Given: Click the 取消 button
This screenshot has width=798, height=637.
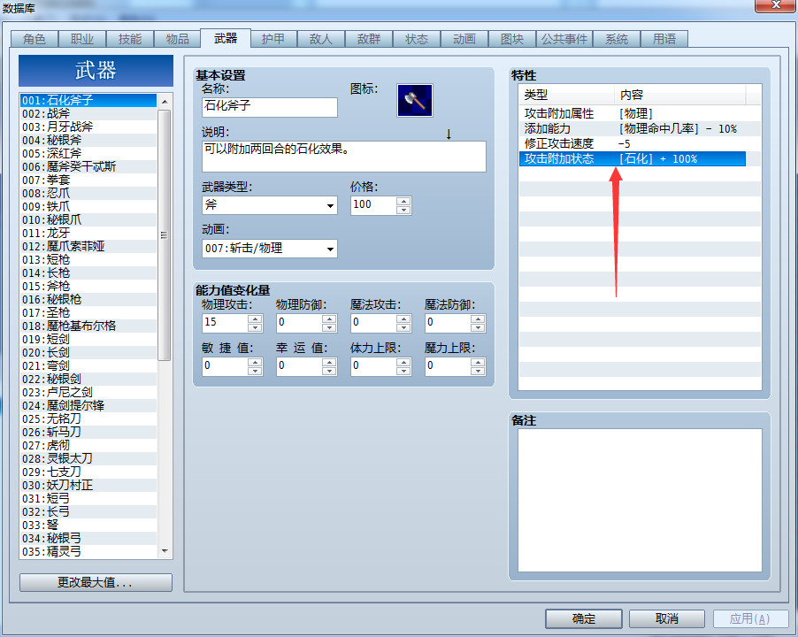Looking at the screenshot, I should (667, 618).
